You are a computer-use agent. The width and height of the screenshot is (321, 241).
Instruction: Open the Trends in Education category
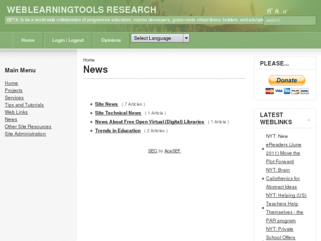[x=118, y=130]
